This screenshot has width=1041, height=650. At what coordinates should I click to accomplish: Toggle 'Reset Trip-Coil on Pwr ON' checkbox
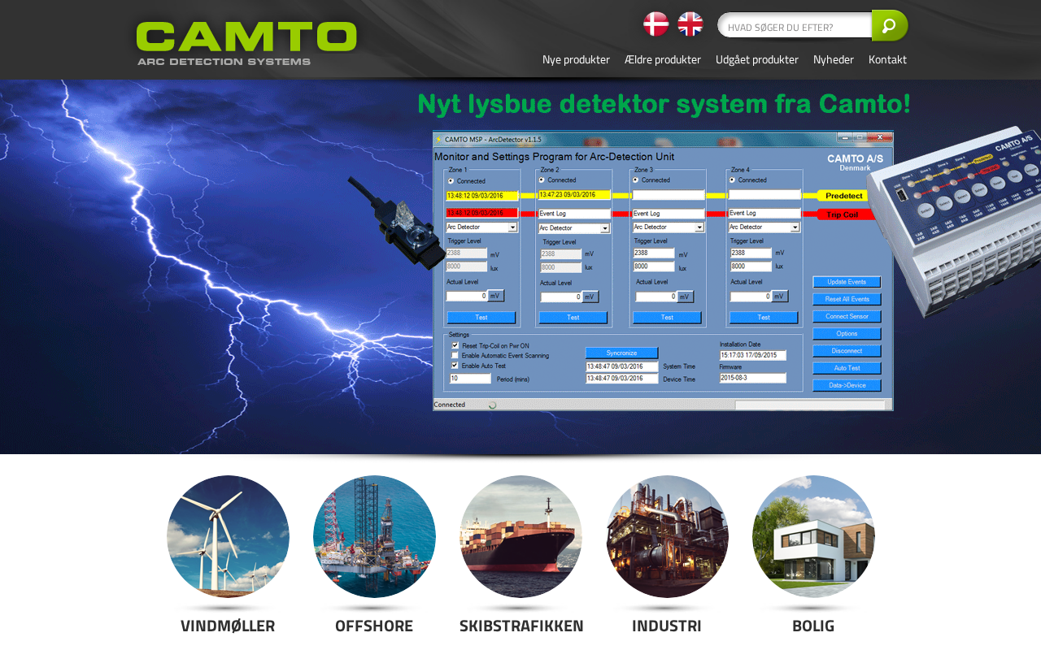tap(455, 345)
